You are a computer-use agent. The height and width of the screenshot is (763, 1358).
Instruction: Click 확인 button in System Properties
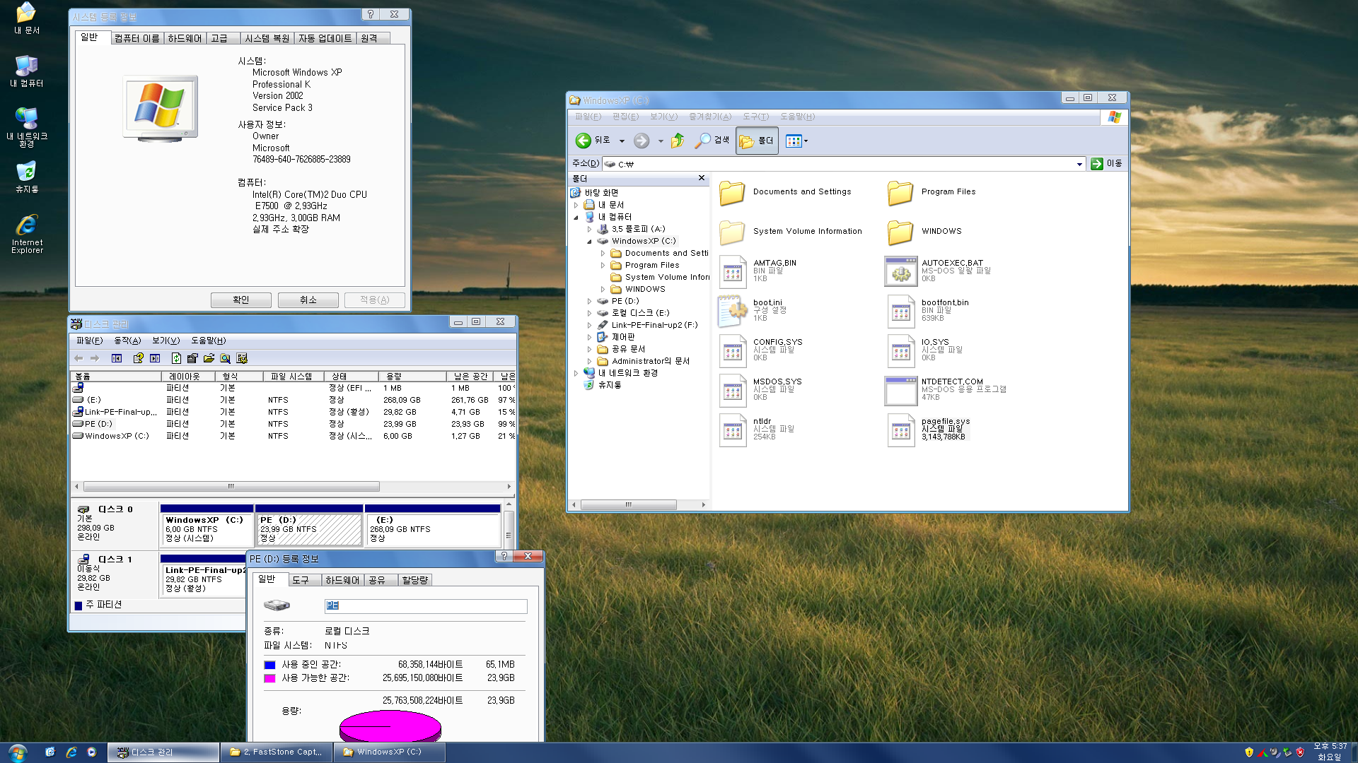tap(240, 300)
